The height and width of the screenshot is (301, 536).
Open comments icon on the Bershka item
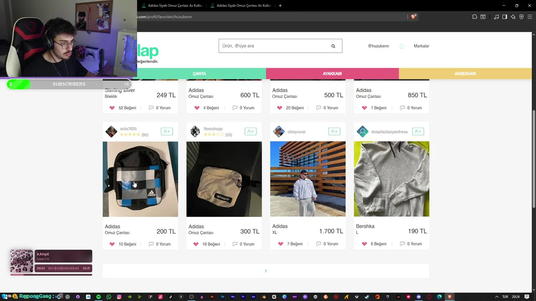point(402,244)
